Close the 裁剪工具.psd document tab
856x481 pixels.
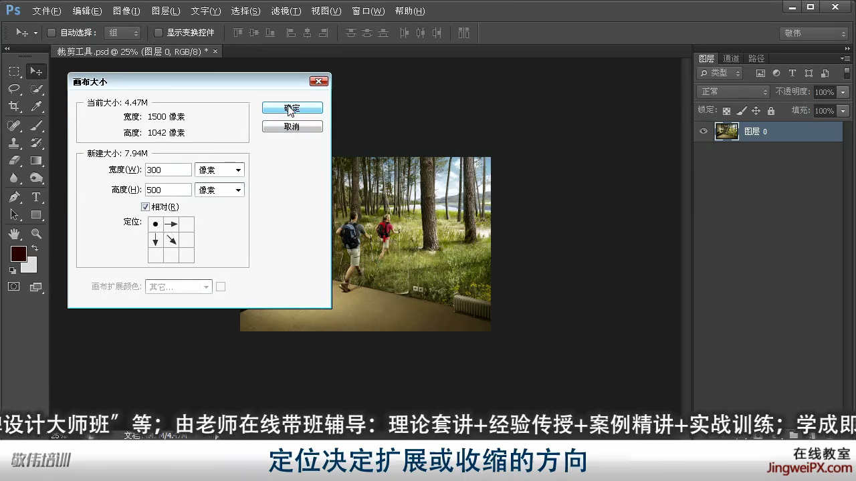coord(215,51)
